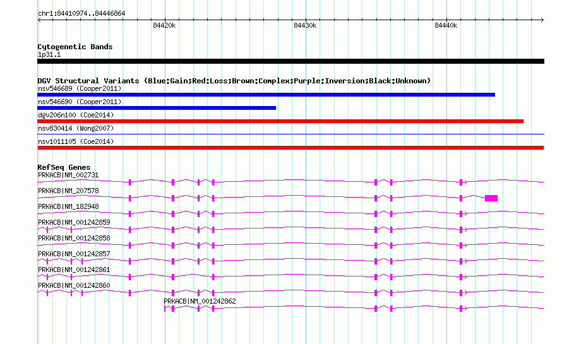Click the DGV Structural Variants track title
The width and height of the screenshot is (562, 344).
(x=234, y=81)
